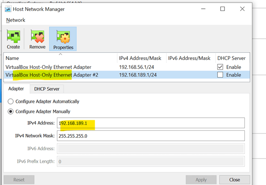Click the IPv4 Network Mask field
This screenshot has height=185, width=266.
tap(150, 136)
